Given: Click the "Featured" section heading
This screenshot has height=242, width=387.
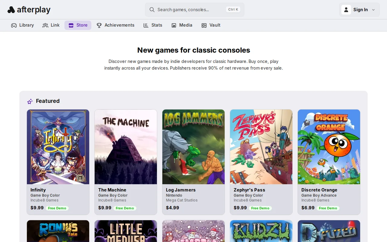Looking at the screenshot, I should pos(48,101).
